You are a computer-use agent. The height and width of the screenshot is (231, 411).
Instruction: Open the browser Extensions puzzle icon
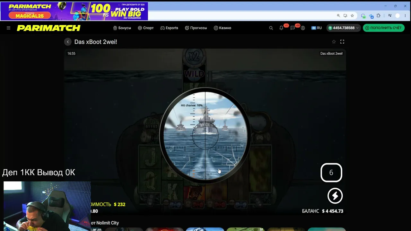point(379,16)
